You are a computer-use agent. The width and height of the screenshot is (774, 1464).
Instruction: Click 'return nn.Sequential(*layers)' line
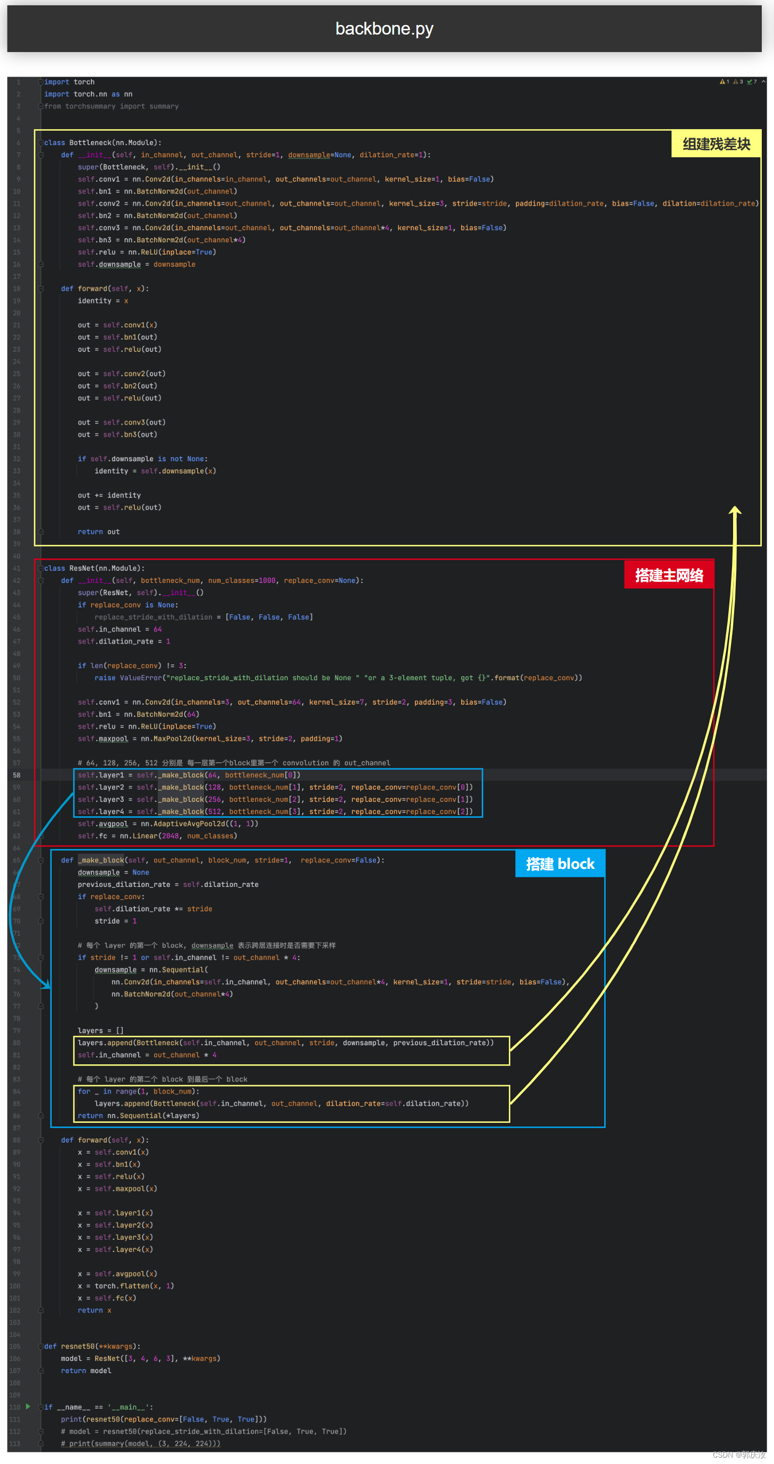(139, 1115)
